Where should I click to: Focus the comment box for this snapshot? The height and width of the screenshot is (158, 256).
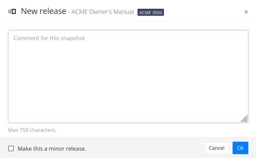[128, 76]
